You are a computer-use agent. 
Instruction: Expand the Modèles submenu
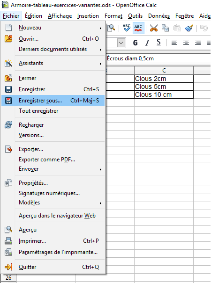(100, 203)
